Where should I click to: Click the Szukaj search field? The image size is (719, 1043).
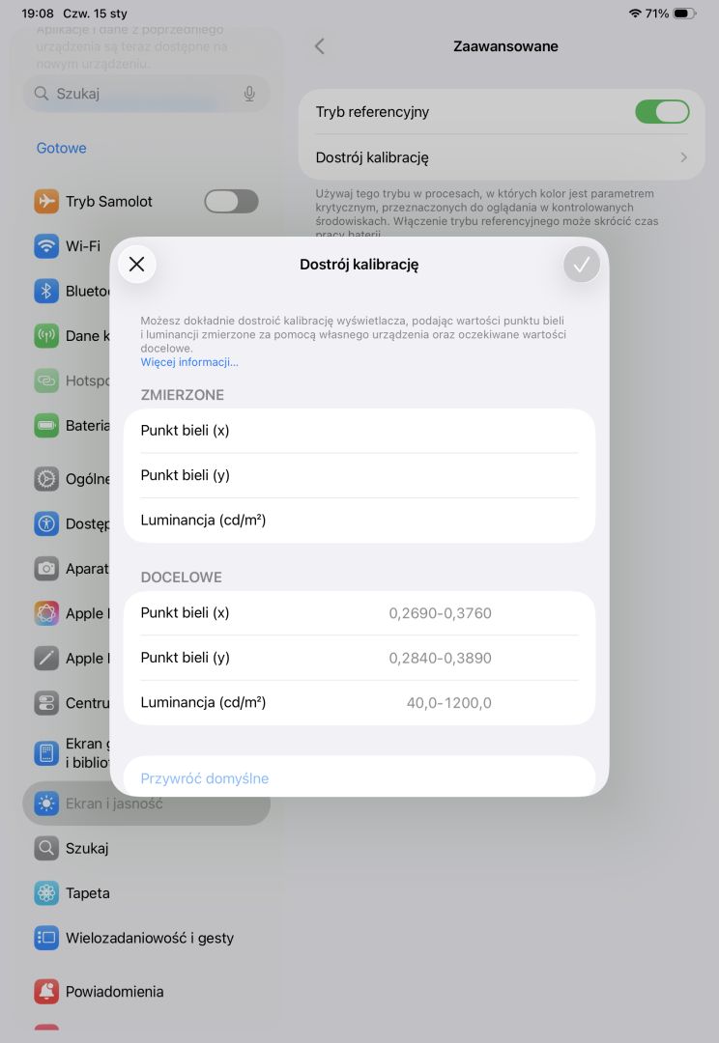pyautogui.click(x=146, y=94)
